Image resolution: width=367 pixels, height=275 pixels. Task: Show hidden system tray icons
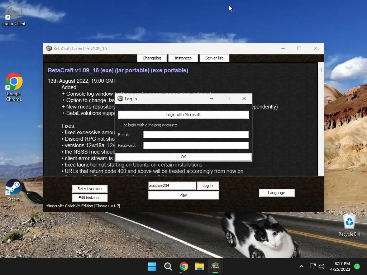301,266
